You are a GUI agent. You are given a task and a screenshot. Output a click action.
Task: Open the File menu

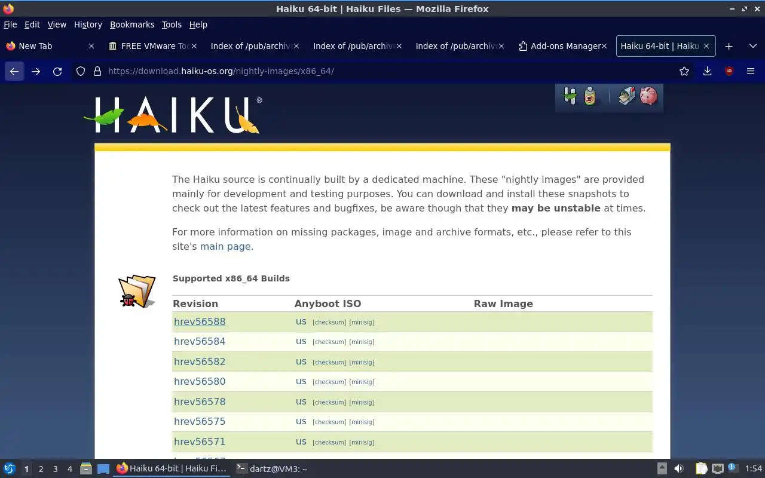(x=10, y=24)
